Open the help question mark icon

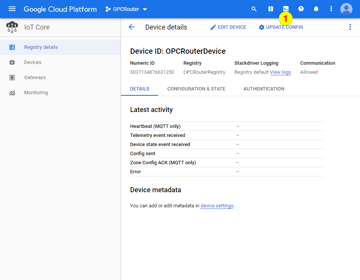[301, 9]
